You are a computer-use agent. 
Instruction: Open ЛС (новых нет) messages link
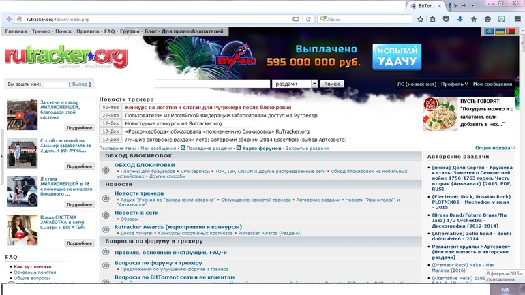tap(417, 84)
